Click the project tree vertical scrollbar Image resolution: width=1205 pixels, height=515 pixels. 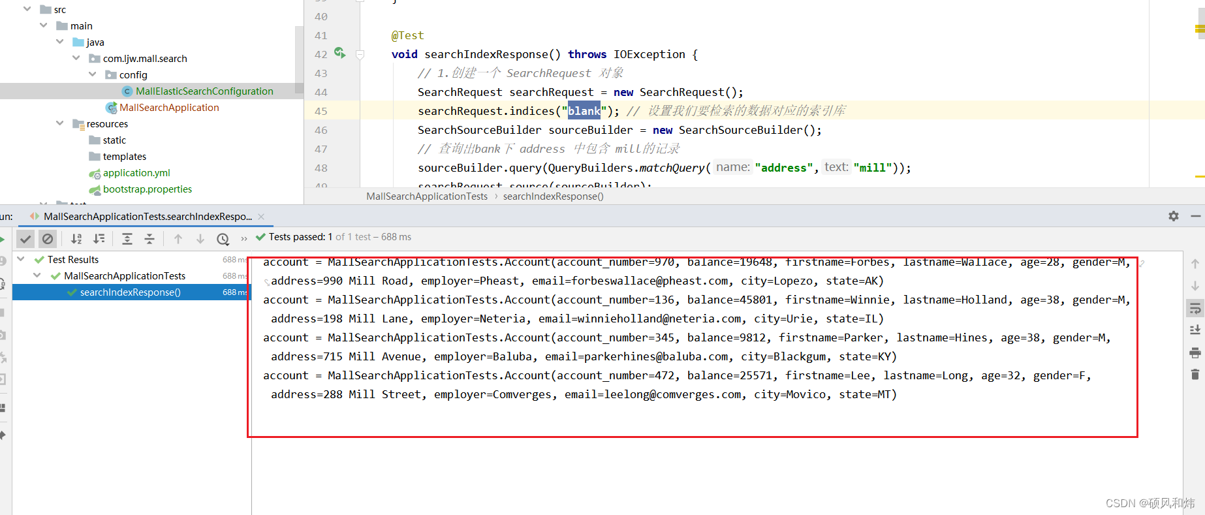[x=299, y=59]
